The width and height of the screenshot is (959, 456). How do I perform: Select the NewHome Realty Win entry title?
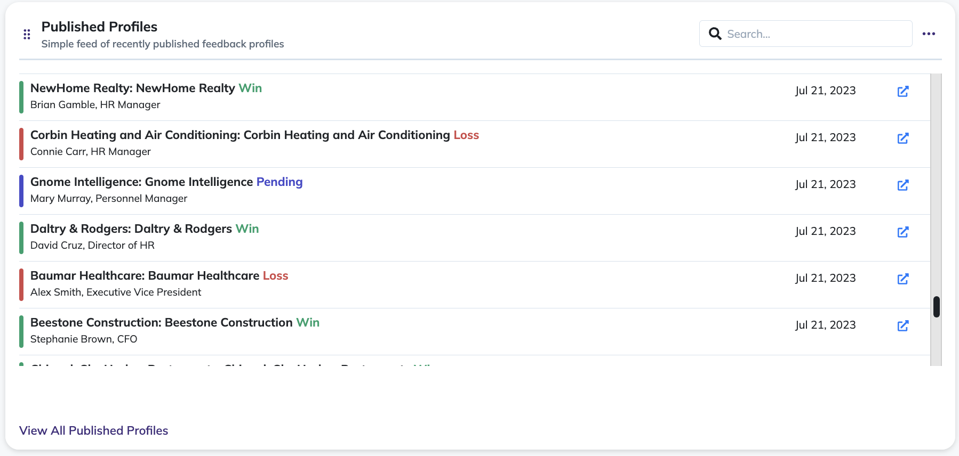(146, 88)
